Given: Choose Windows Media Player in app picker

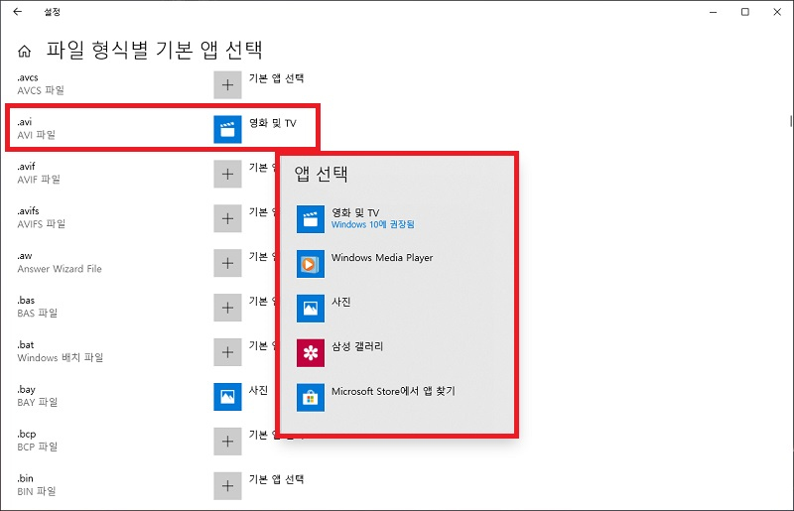Looking at the screenshot, I should [398, 263].
